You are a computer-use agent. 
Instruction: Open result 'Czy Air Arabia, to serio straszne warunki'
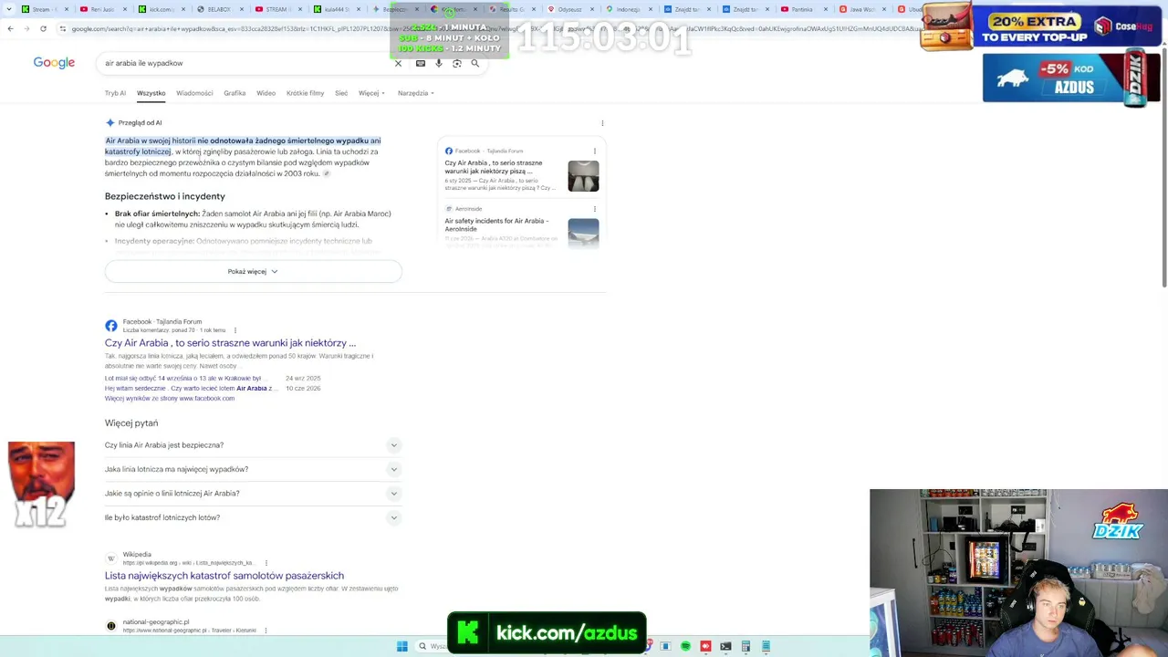click(x=230, y=343)
